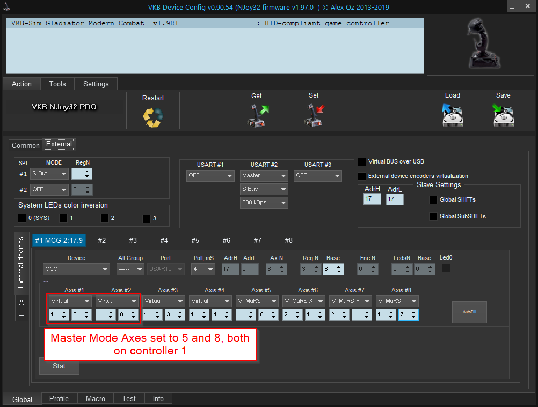Click the Restart recycle icon
Viewport: 538px width, 407px height.
pyautogui.click(x=153, y=117)
